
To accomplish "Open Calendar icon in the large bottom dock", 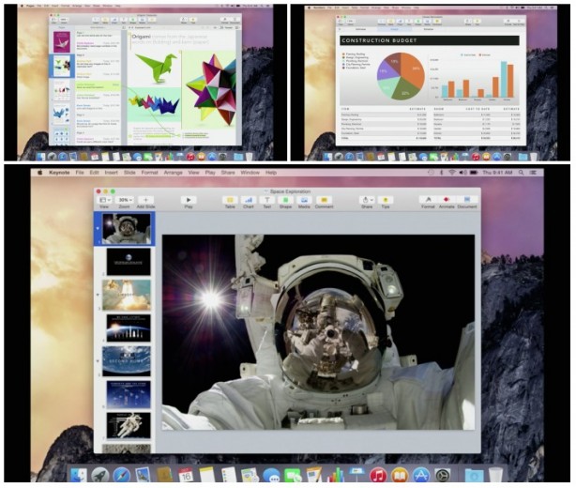I will pyautogui.click(x=186, y=475).
